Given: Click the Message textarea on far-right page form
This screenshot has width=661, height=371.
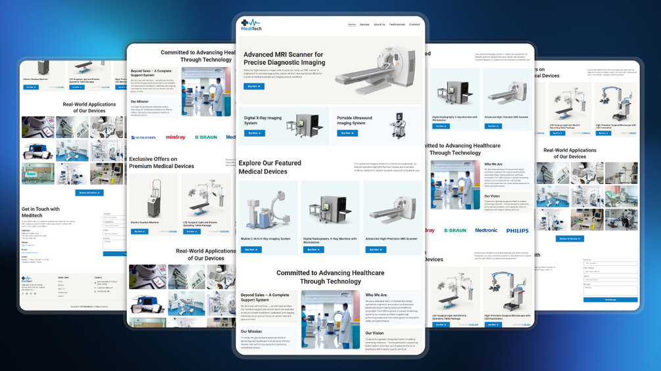Looking at the screenshot, I should (x=610, y=291).
